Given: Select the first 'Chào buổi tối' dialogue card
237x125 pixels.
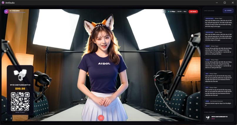Looking at the screenshot, I should click(218, 78).
